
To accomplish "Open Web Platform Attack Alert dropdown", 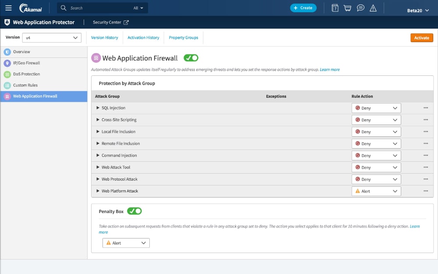I will point(376,191).
